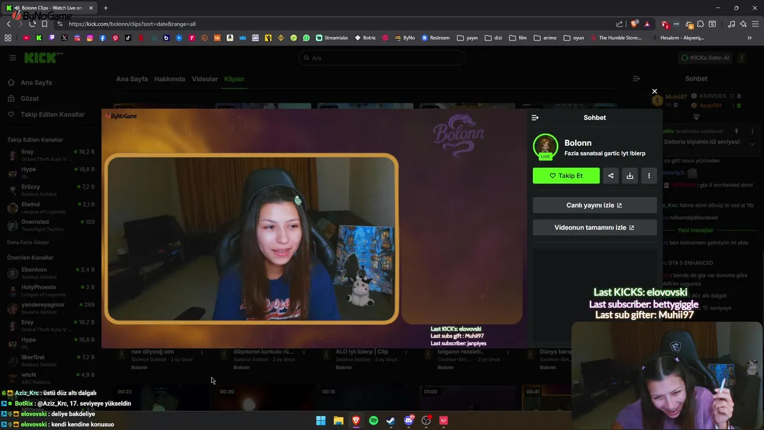Open ilkerfirat channel in the sidebar
Image resolution: width=764 pixels, height=430 pixels.
[51, 361]
